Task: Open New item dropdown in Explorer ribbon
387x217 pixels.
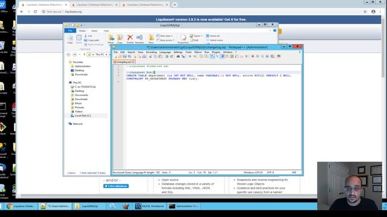Action: coord(164,36)
